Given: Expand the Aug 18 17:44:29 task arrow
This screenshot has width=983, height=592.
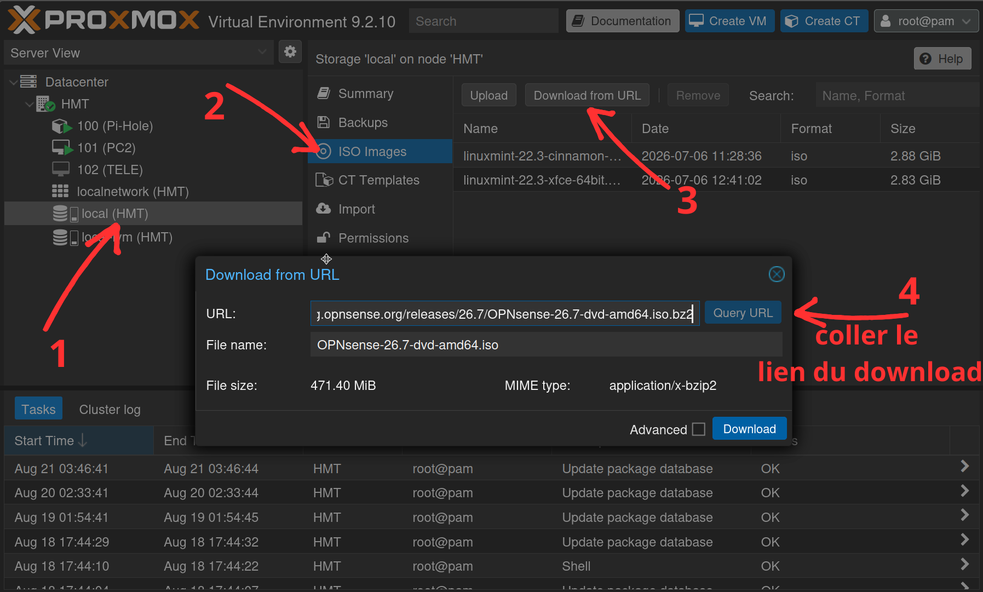Looking at the screenshot, I should (964, 539).
